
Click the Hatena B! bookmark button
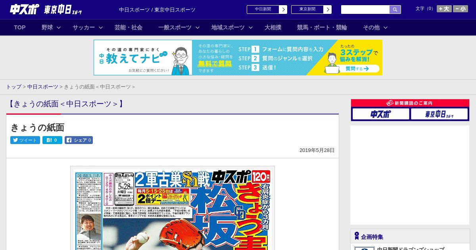[52, 140]
